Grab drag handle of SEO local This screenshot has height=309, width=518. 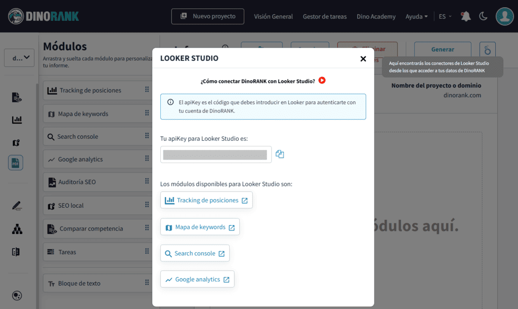coord(147,205)
